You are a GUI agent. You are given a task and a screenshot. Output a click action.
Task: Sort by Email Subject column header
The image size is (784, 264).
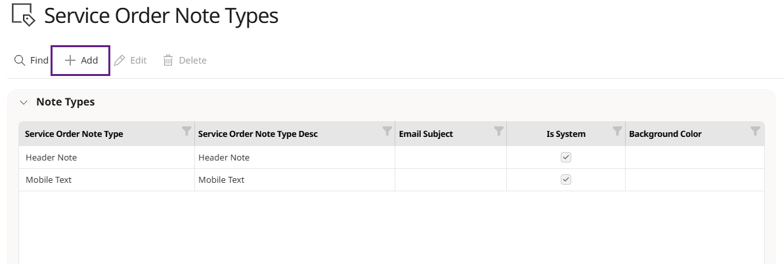point(426,134)
